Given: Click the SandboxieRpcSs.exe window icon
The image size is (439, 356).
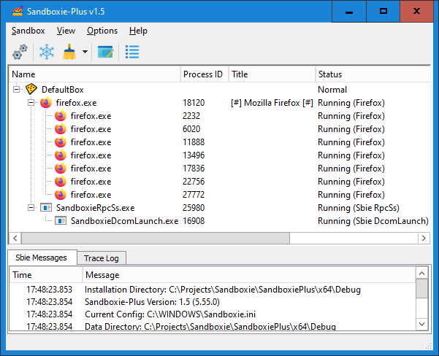Looking at the screenshot, I should coord(46,208).
